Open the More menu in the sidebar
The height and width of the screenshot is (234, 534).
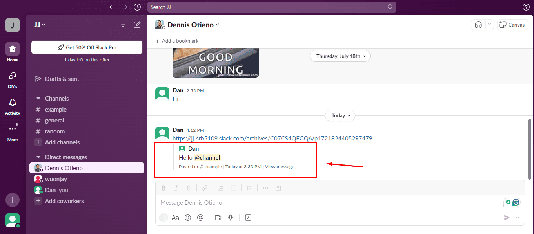pyautogui.click(x=13, y=132)
